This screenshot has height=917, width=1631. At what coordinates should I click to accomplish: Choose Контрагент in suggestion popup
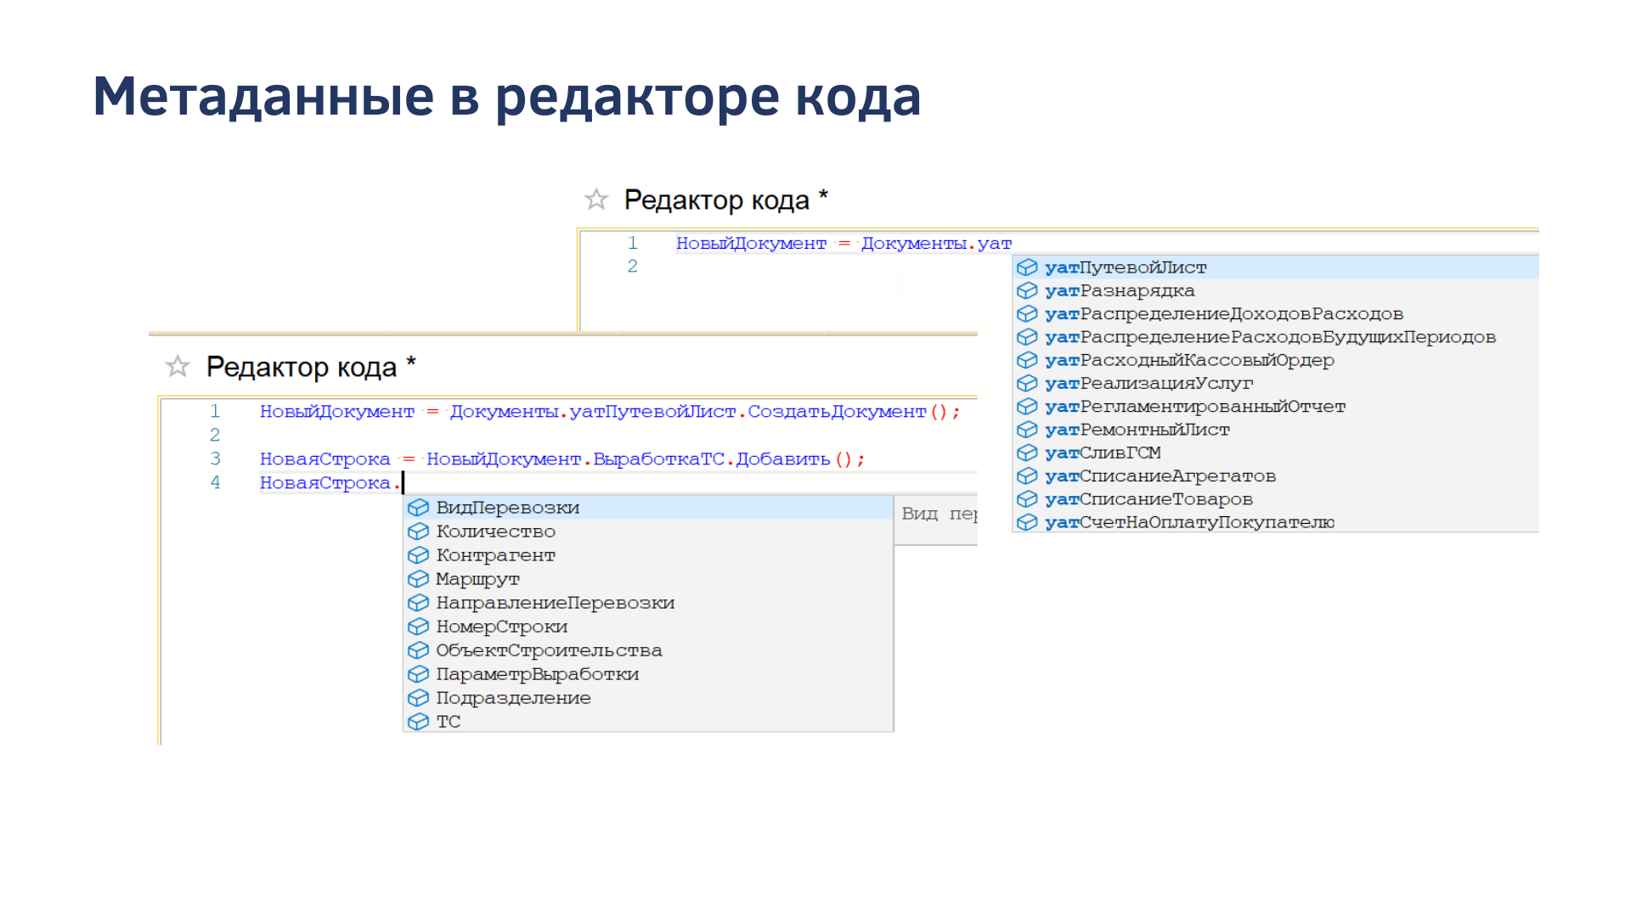(495, 555)
